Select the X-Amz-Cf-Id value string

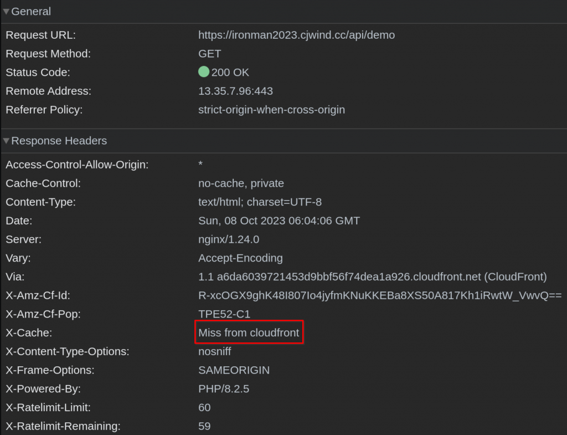[x=380, y=296]
